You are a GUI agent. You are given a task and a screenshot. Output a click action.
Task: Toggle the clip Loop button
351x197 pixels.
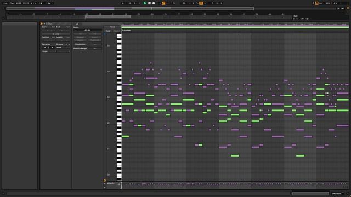(x=56, y=34)
